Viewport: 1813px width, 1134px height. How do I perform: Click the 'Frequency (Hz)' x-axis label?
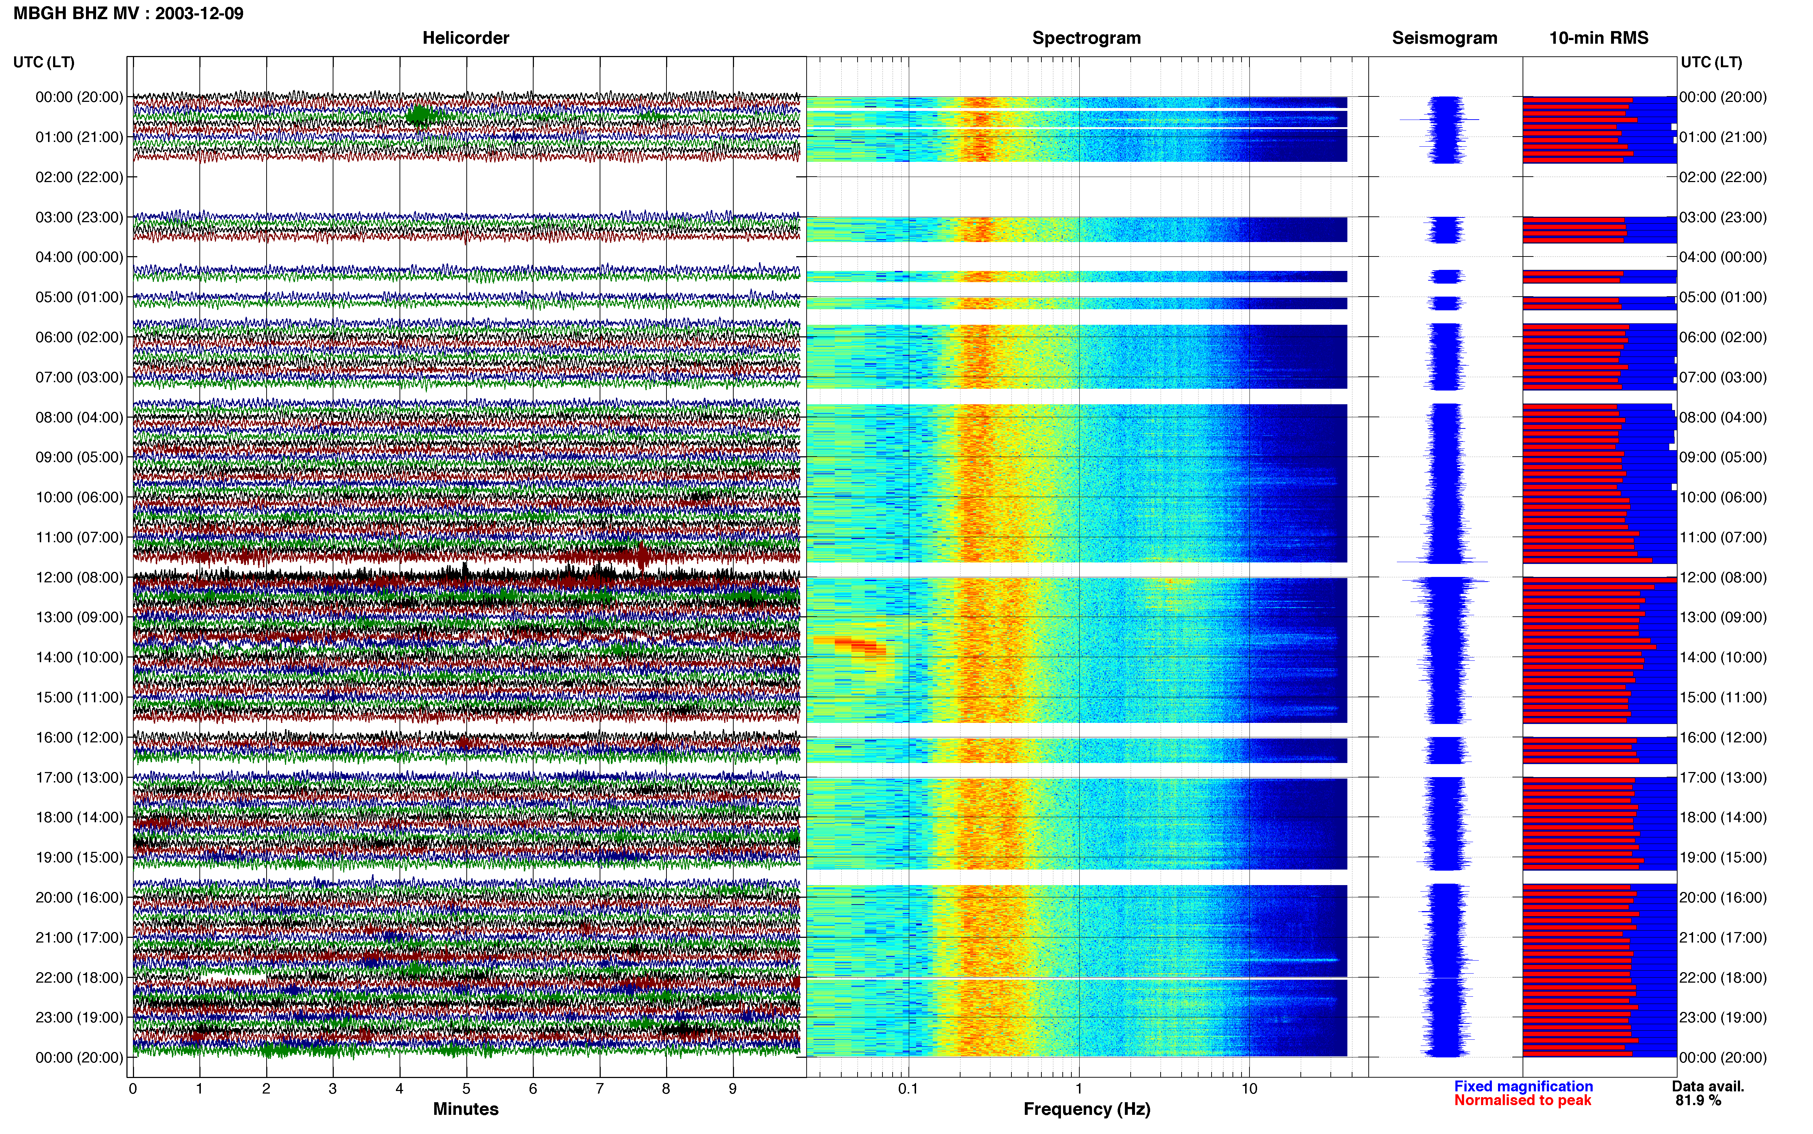1087,1109
